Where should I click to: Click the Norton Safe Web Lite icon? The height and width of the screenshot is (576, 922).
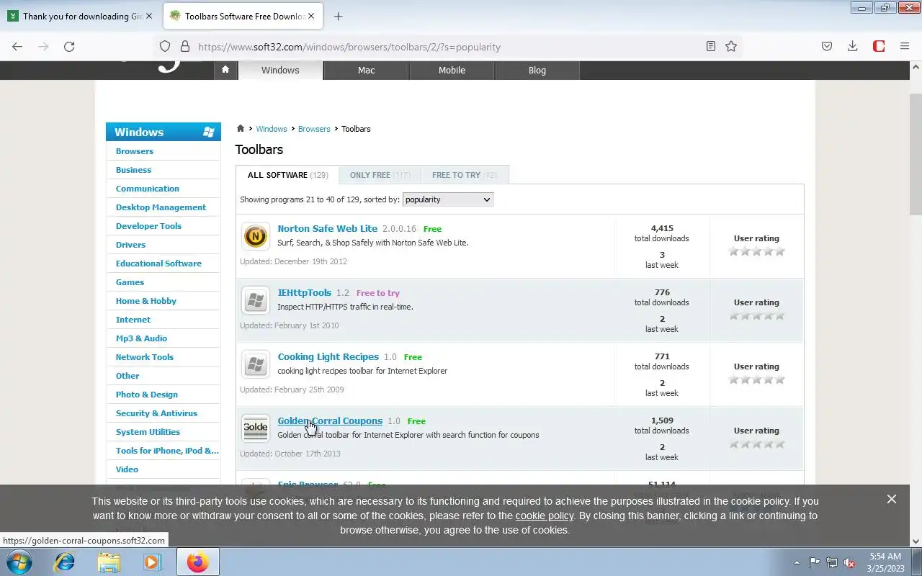(255, 236)
